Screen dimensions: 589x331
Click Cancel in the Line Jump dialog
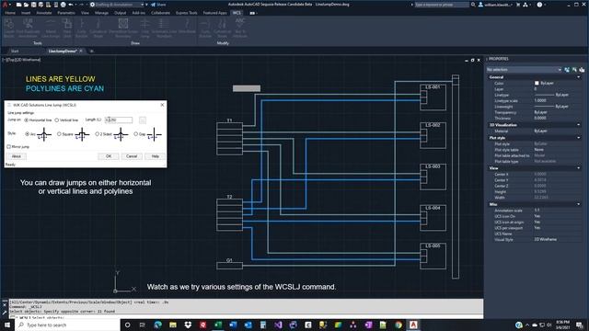[x=132, y=156]
